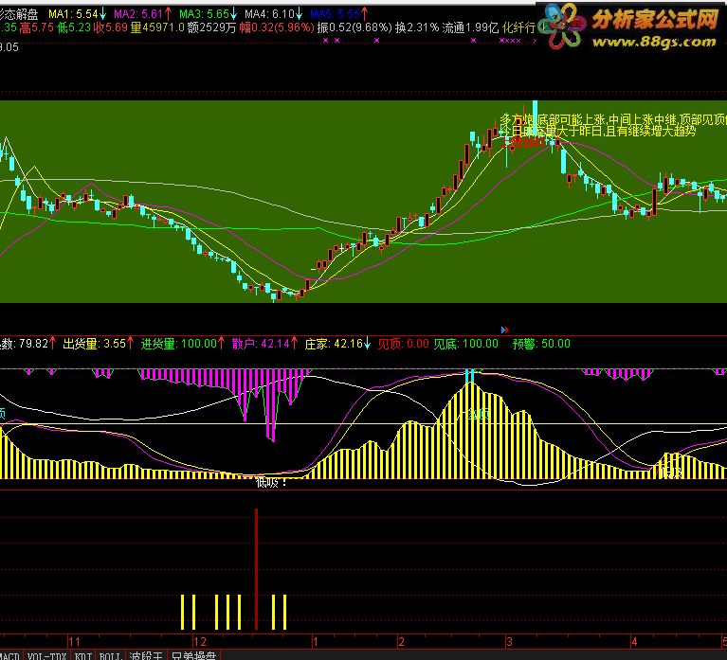727x660 pixels.
Task: Click the 量45971.0 volume value
Action: pos(157,27)
